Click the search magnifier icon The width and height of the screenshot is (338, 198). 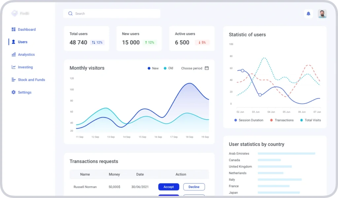tap(70, 14)
